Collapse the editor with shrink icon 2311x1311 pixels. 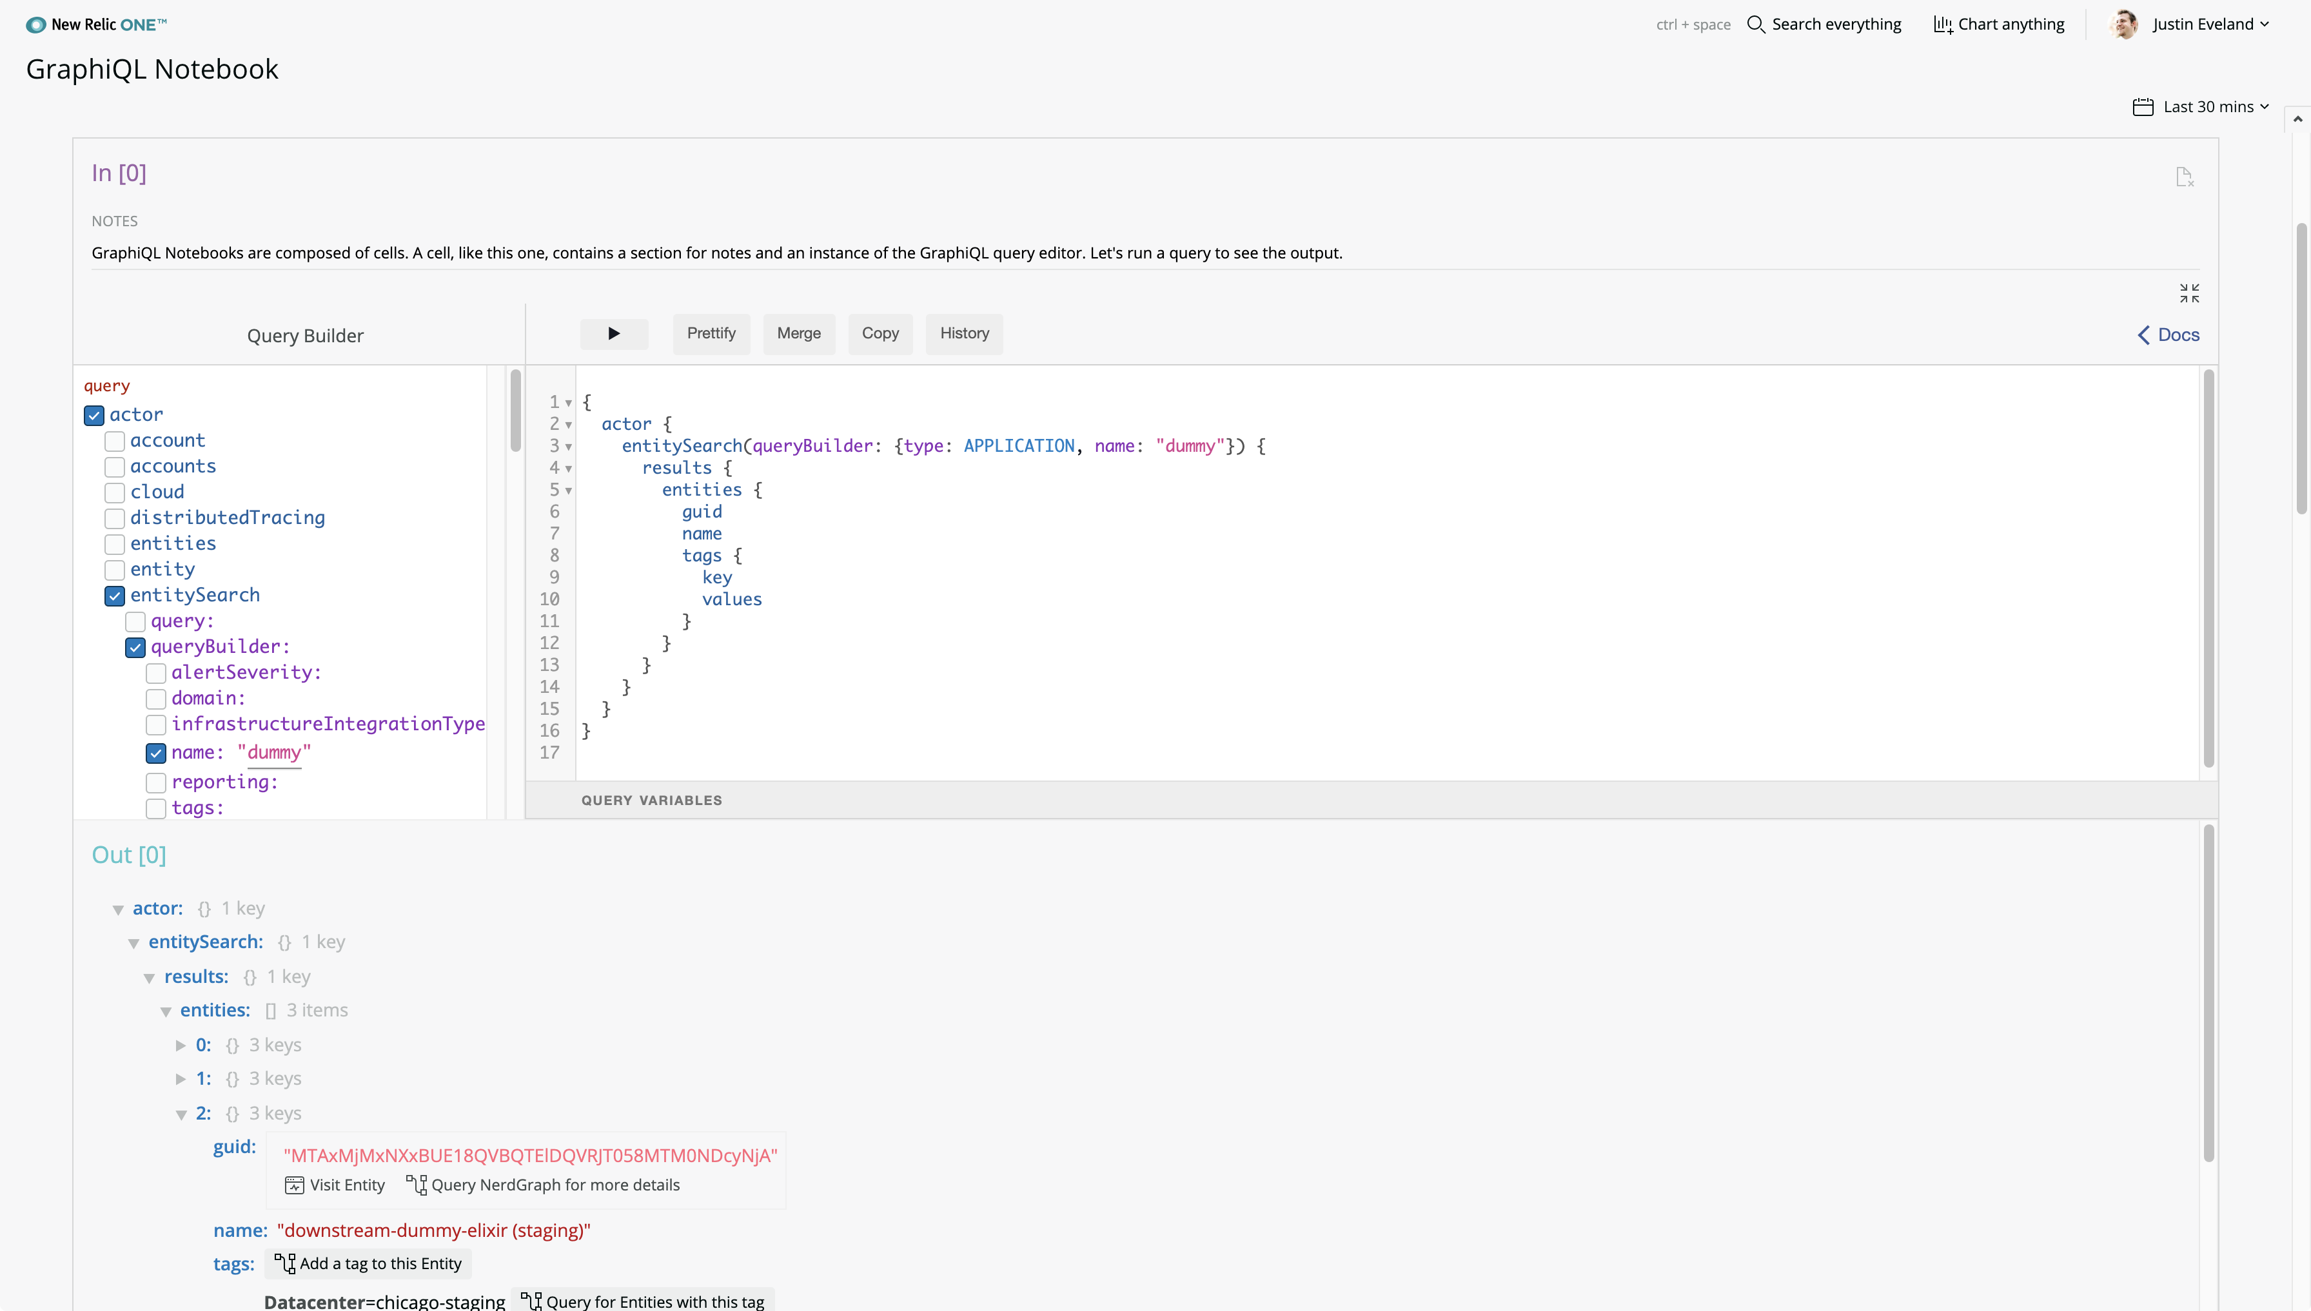tap(2188, 293)
